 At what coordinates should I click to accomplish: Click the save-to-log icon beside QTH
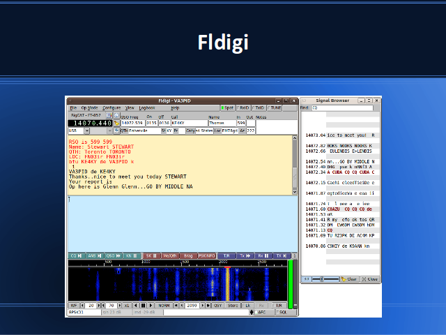click(x=116, y=131)
